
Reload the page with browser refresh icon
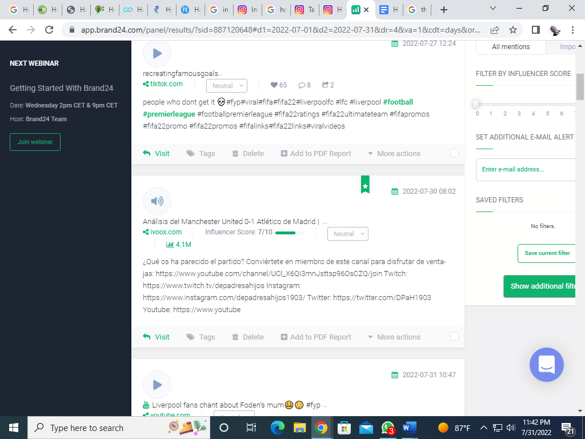tap(49, 30)
